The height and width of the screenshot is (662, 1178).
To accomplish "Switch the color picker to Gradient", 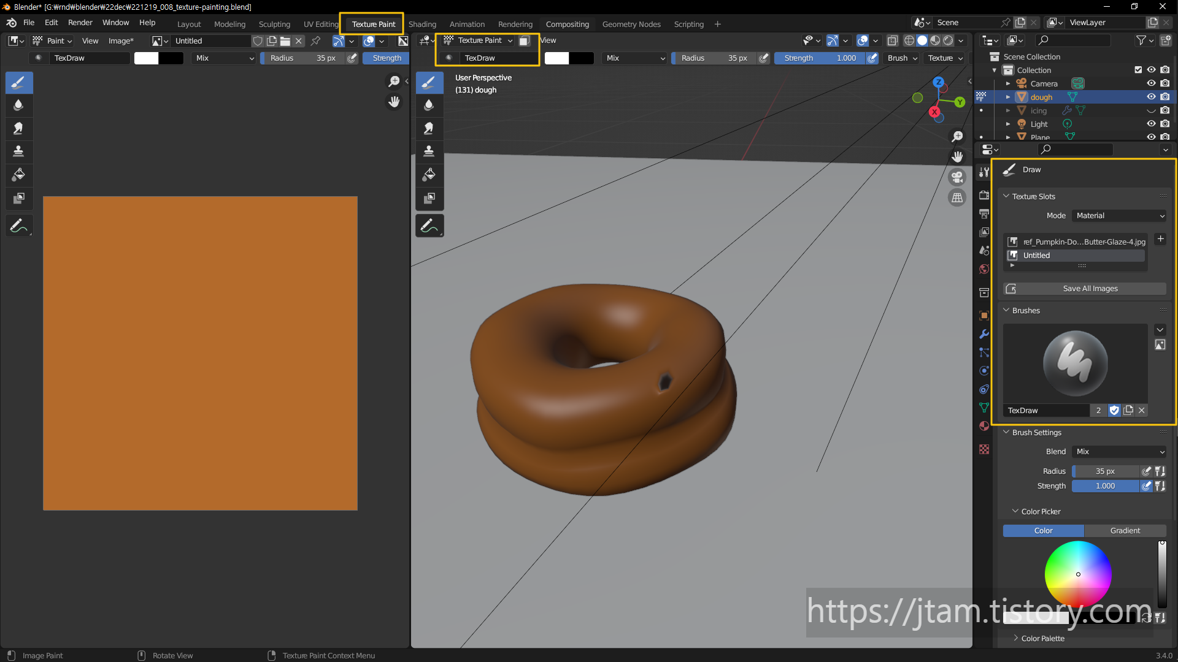I will tap(1125, 531).
